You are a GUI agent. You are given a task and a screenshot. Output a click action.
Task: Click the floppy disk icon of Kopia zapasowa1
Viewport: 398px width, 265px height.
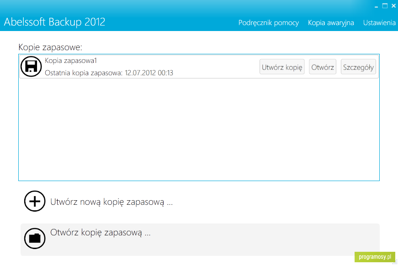click(31, 67)
